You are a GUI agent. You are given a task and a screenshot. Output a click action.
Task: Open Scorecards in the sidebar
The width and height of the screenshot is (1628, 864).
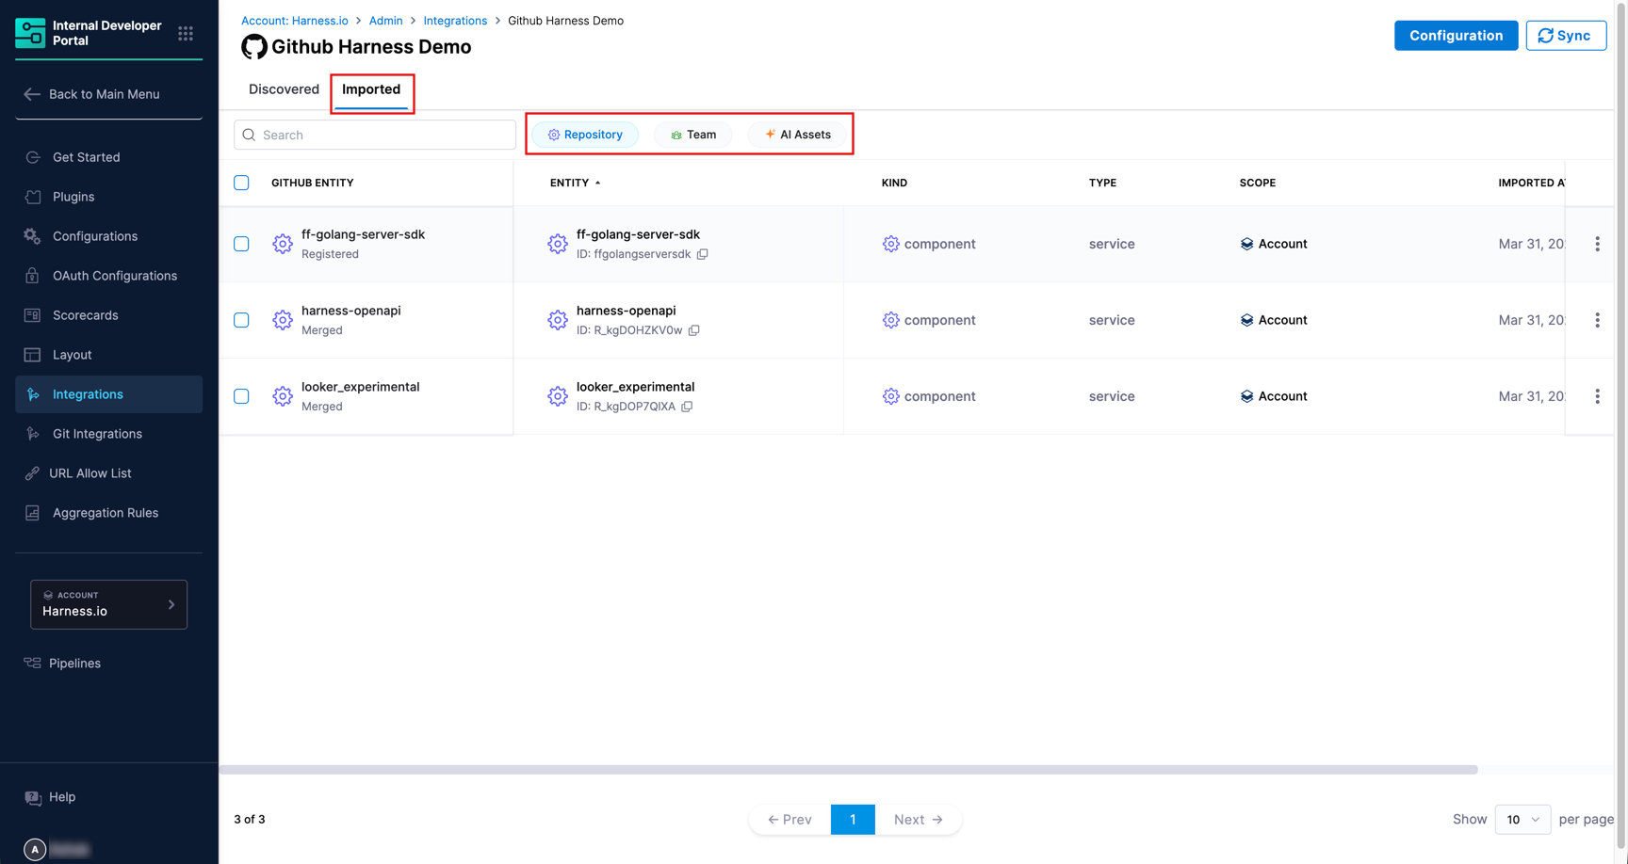[85, 315]
